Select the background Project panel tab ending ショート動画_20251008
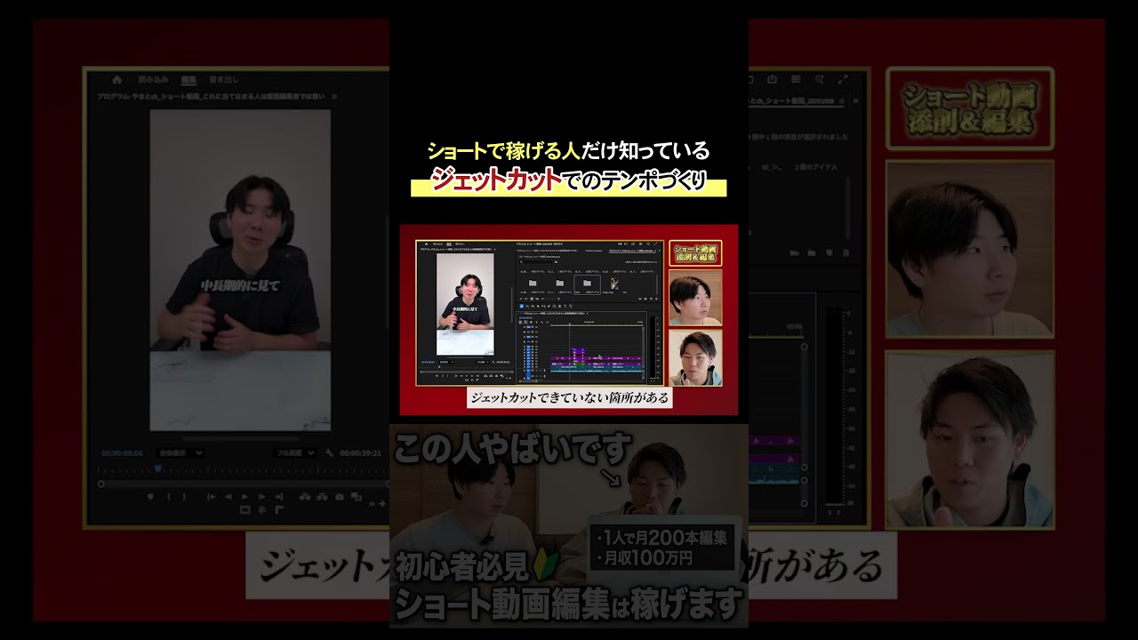This screenshot has width=1138, height=640. tap(793, 100)
